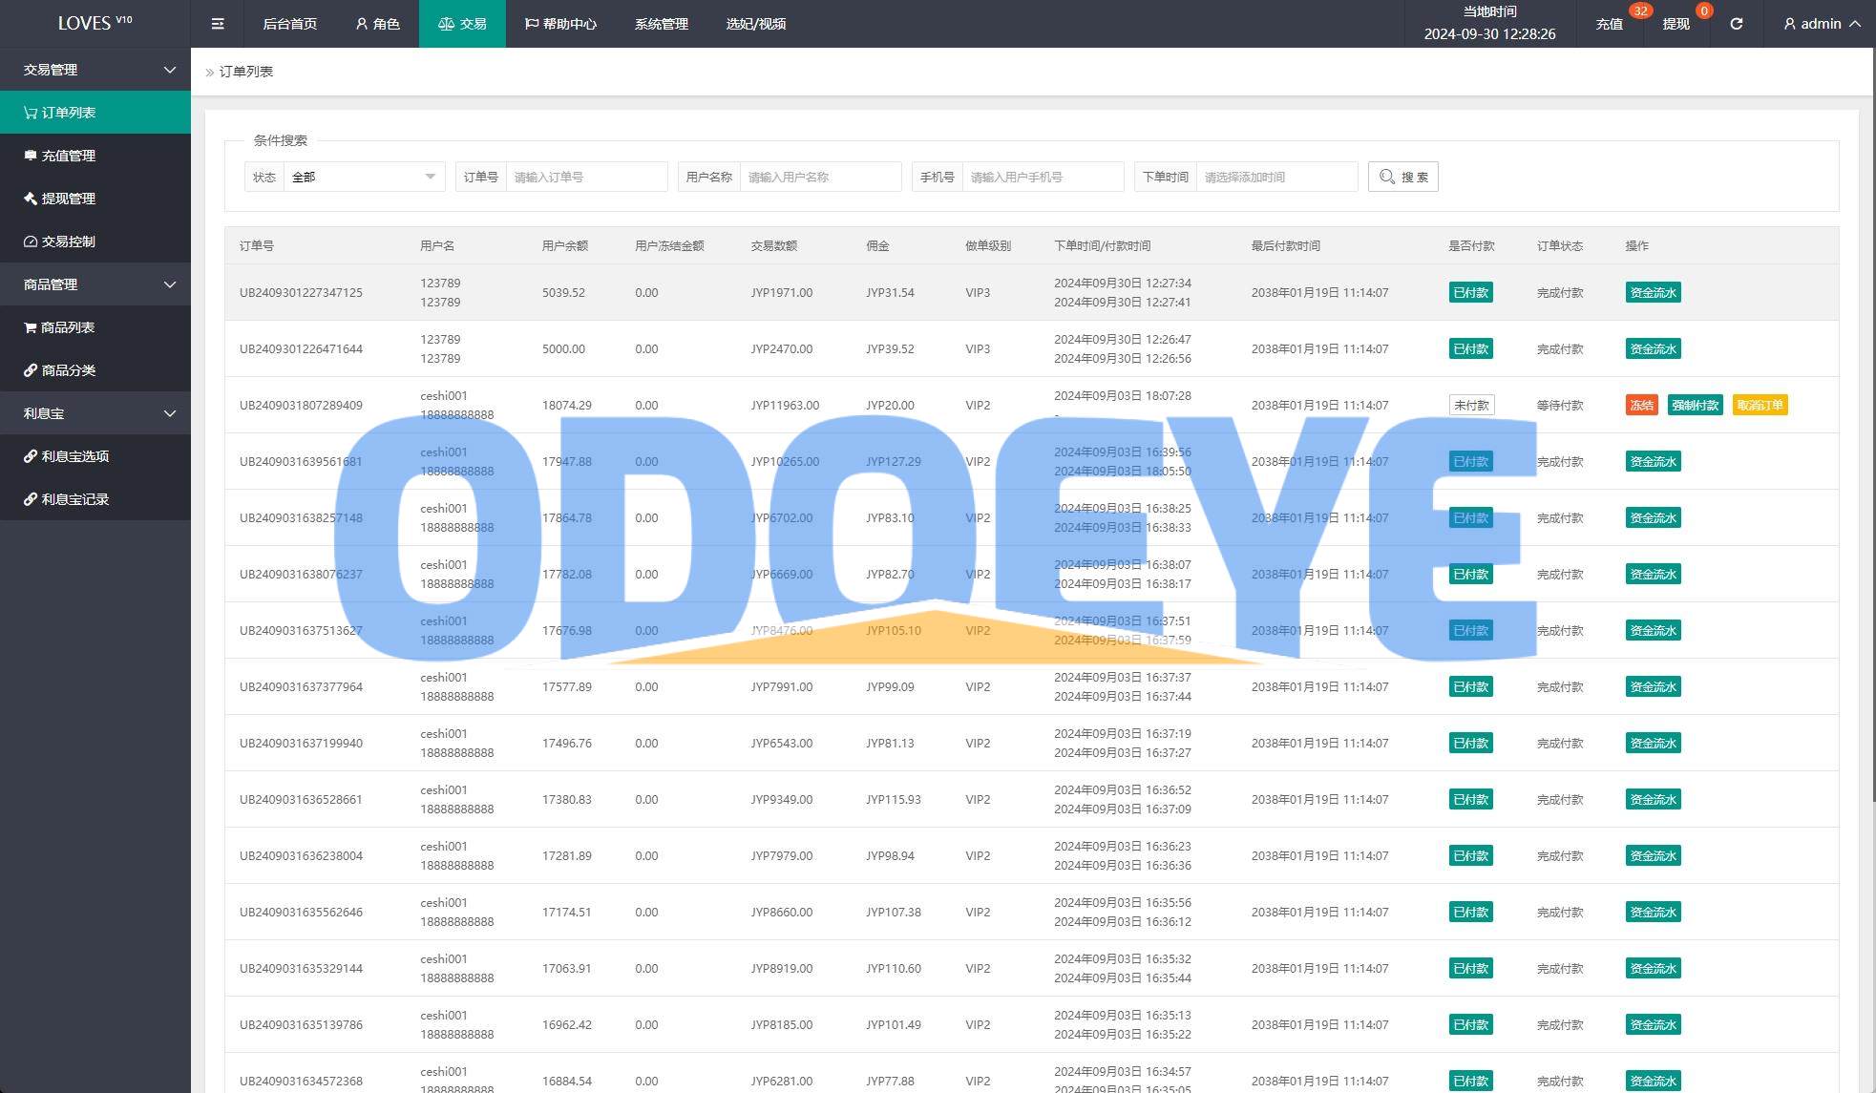Open 系统管理 menu

click(661, 24)
